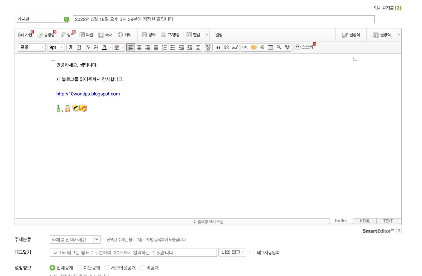This screenshot has height=276, width=422.
Task: Click the SmartEditor help question mark
Action: (399, 230)
